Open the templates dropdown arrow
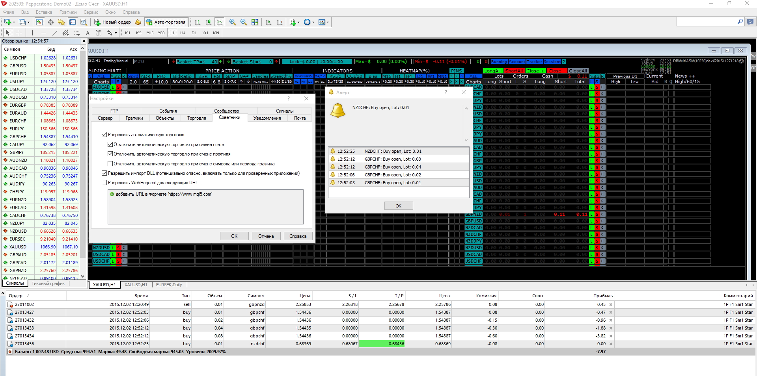Image resolution: width=757 pixels, height=376 pixels. point(328,22)
